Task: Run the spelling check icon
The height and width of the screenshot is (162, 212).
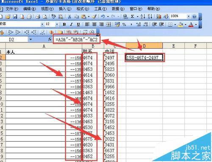Action: point(53,17)
